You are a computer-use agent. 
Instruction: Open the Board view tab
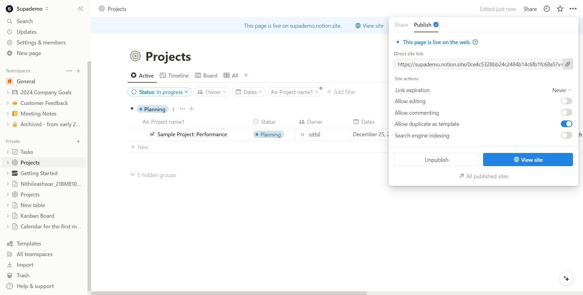[x=206, y=75]
